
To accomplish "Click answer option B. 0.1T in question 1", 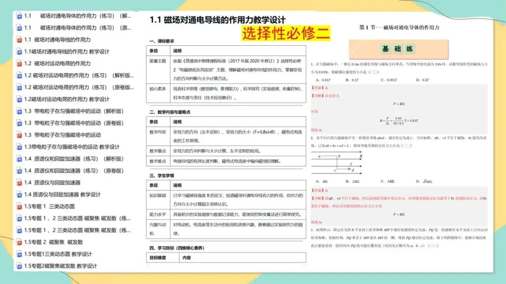I will [x=352, y=80].
